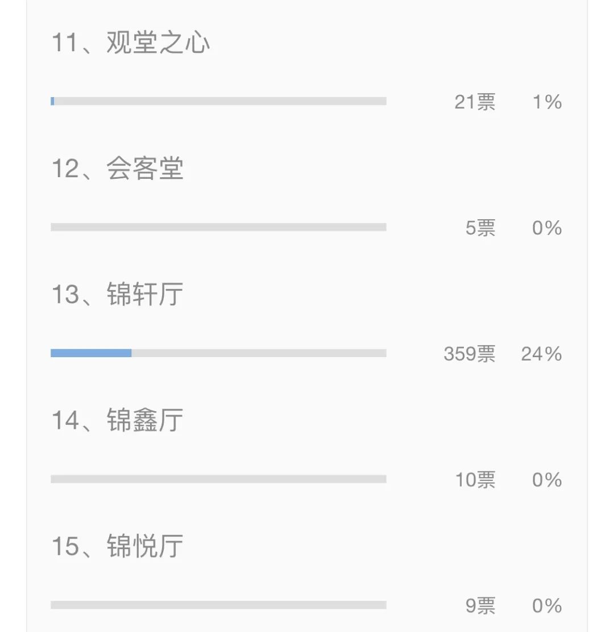This screenshot has width=614, height=632.
Task: Click the 24% percentage label
Action: point(541,354)
